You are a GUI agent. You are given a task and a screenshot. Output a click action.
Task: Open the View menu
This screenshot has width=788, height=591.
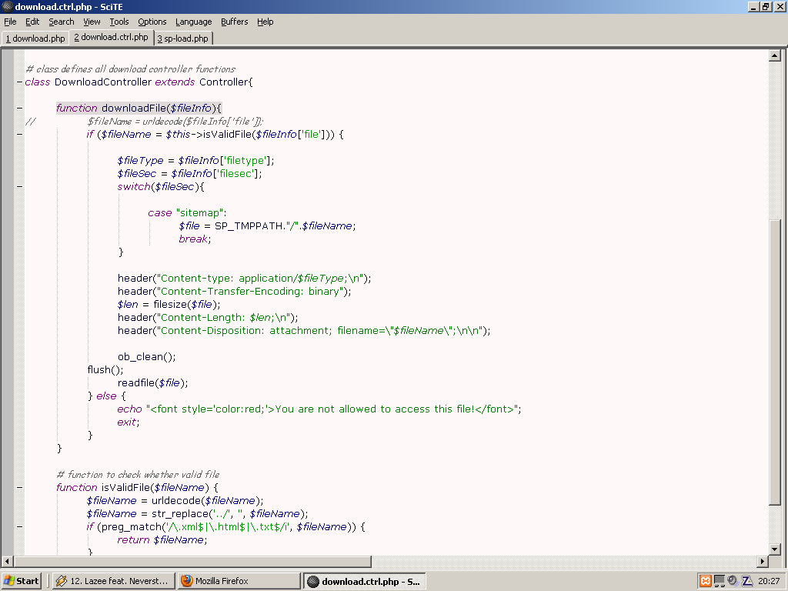pos(92,22)
